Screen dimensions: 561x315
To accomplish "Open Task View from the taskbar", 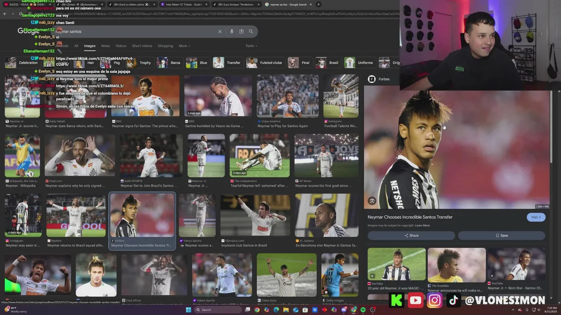I will click(248, 310).
